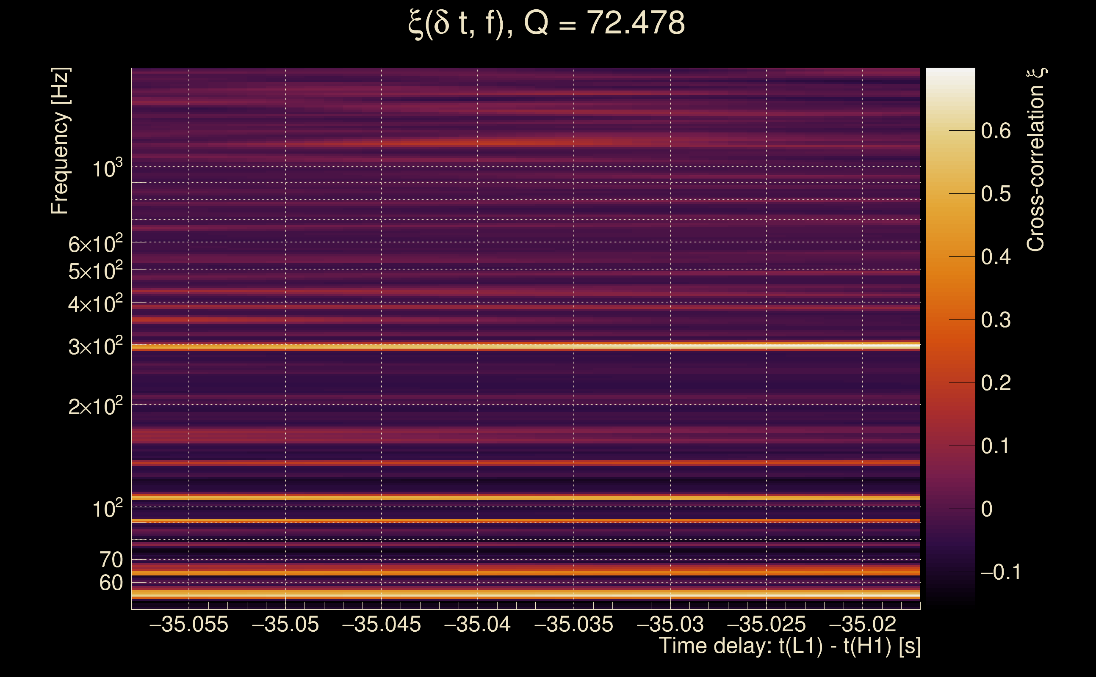Click the y-axis tick label 3×10²
1096x677 pixels.
[x=95, y=347]
